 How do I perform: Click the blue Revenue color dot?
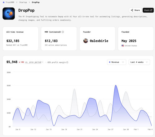110,62
